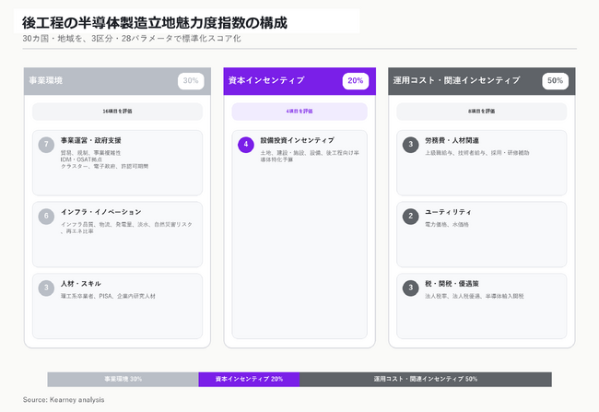This screenshot has width=599, height=412.
Task: Click the number 3 badge beside 人材・スキル
Action: 46,288
